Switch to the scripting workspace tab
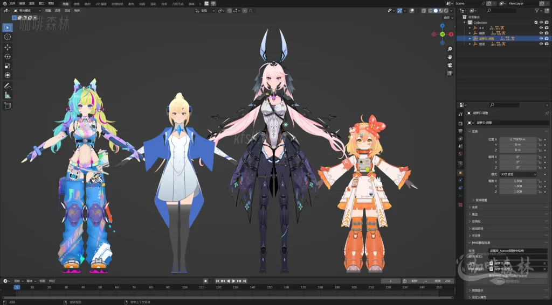This screenshot has width=552, height=305. (x=191, y=4)
